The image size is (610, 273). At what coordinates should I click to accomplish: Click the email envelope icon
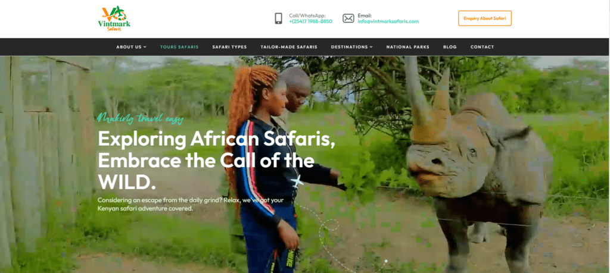[348, 18]
